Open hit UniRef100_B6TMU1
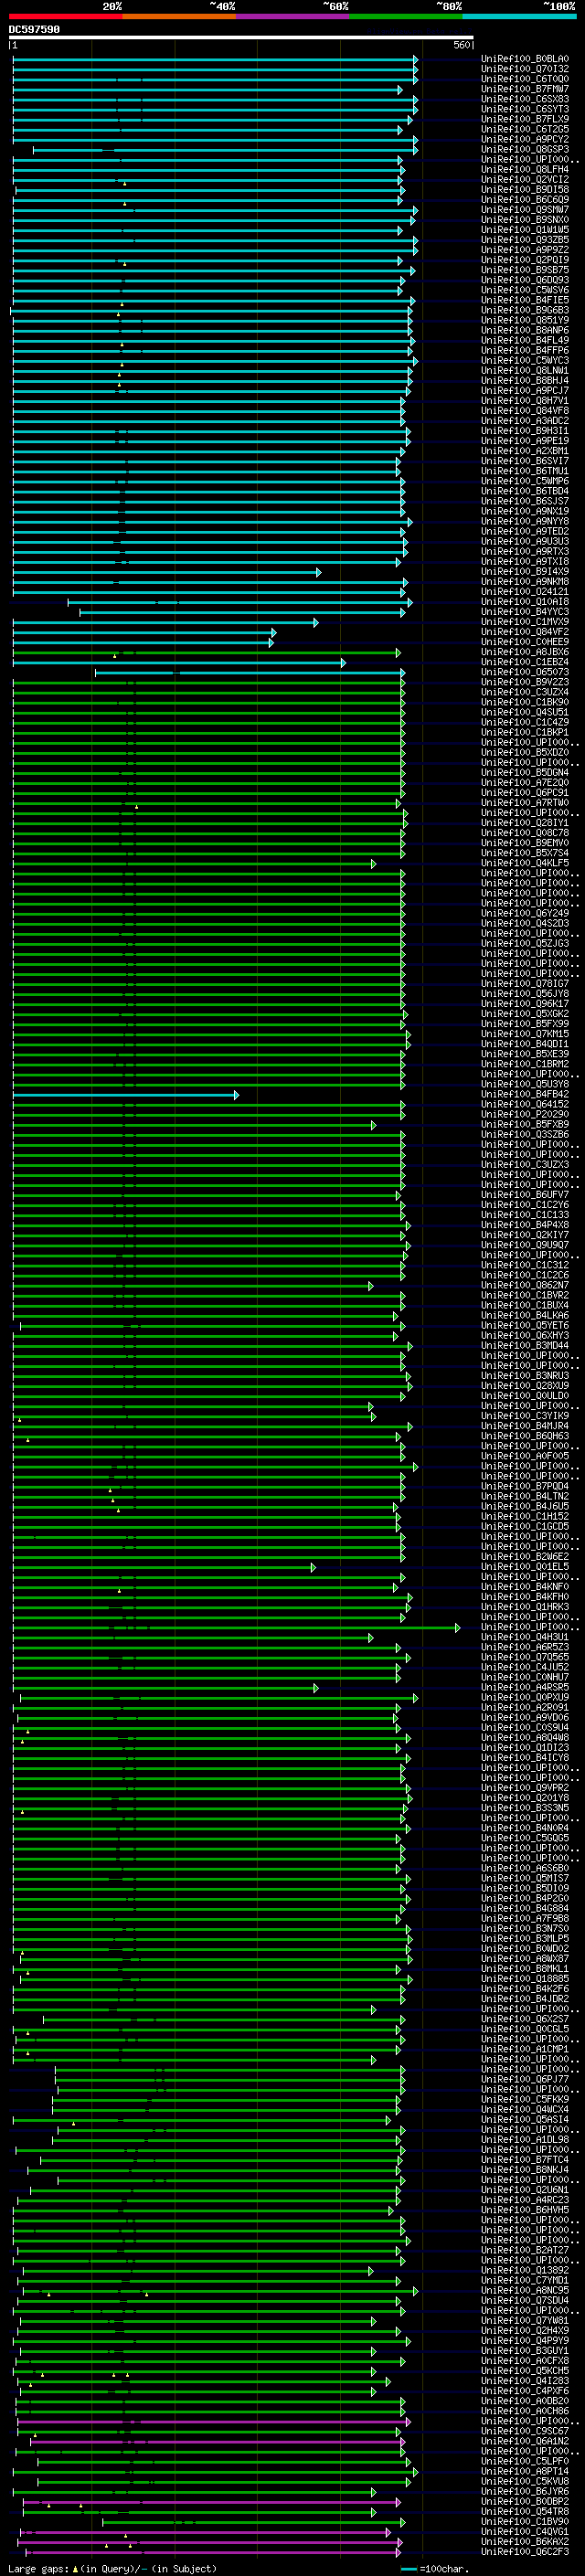Screen dimensions: 585x2576 (525, 470)
